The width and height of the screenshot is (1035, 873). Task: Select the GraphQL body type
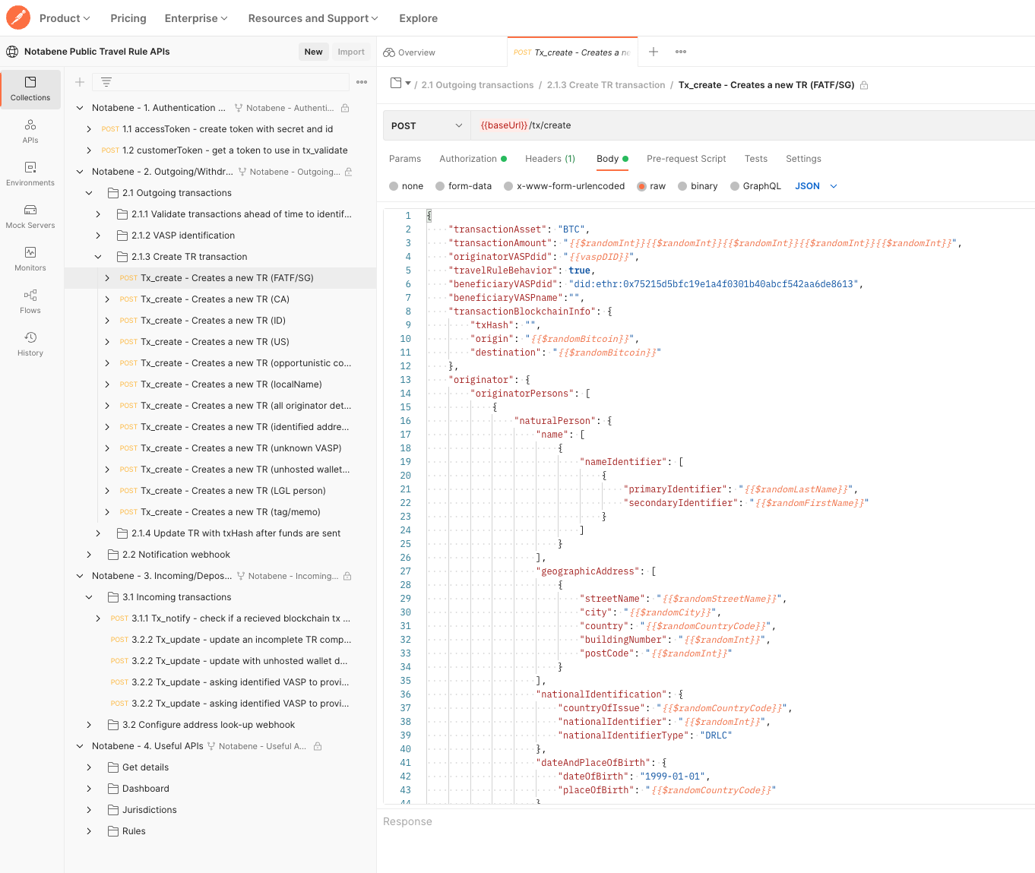(735, 186)
